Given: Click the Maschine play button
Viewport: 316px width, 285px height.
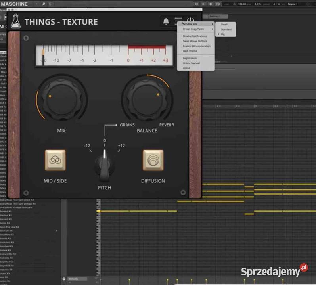Looking at the screenshot, I should pyautogui.click(x=203, y=4).
